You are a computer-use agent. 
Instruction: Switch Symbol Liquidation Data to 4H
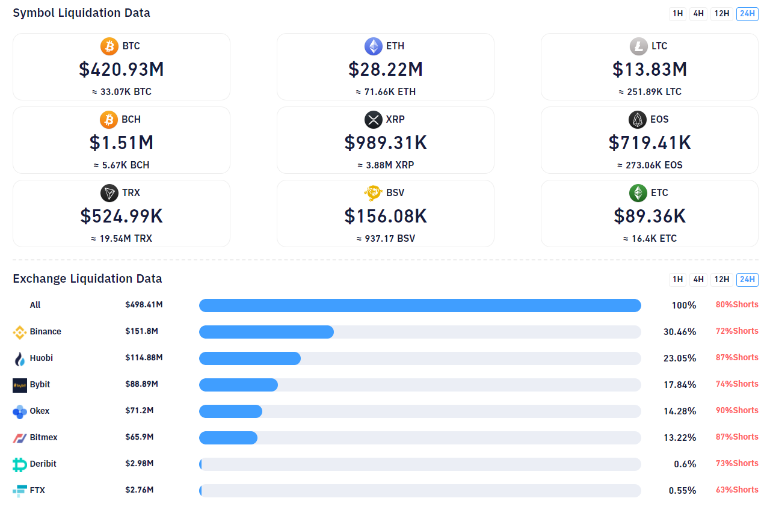[698, 14]
